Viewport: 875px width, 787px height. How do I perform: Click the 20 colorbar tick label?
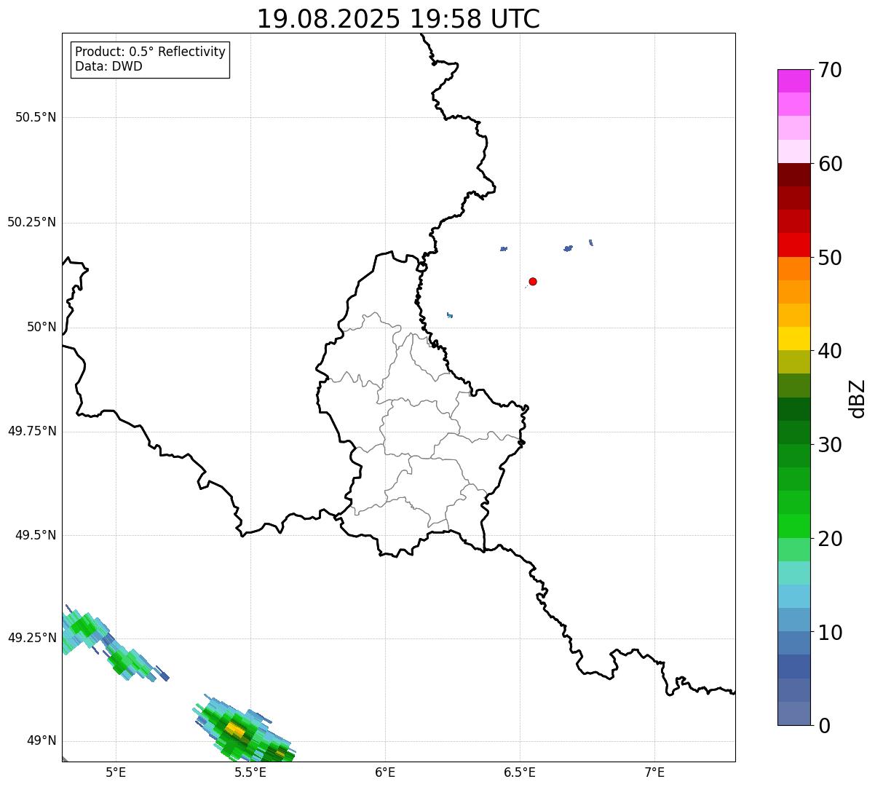click(x=830, y=539)
